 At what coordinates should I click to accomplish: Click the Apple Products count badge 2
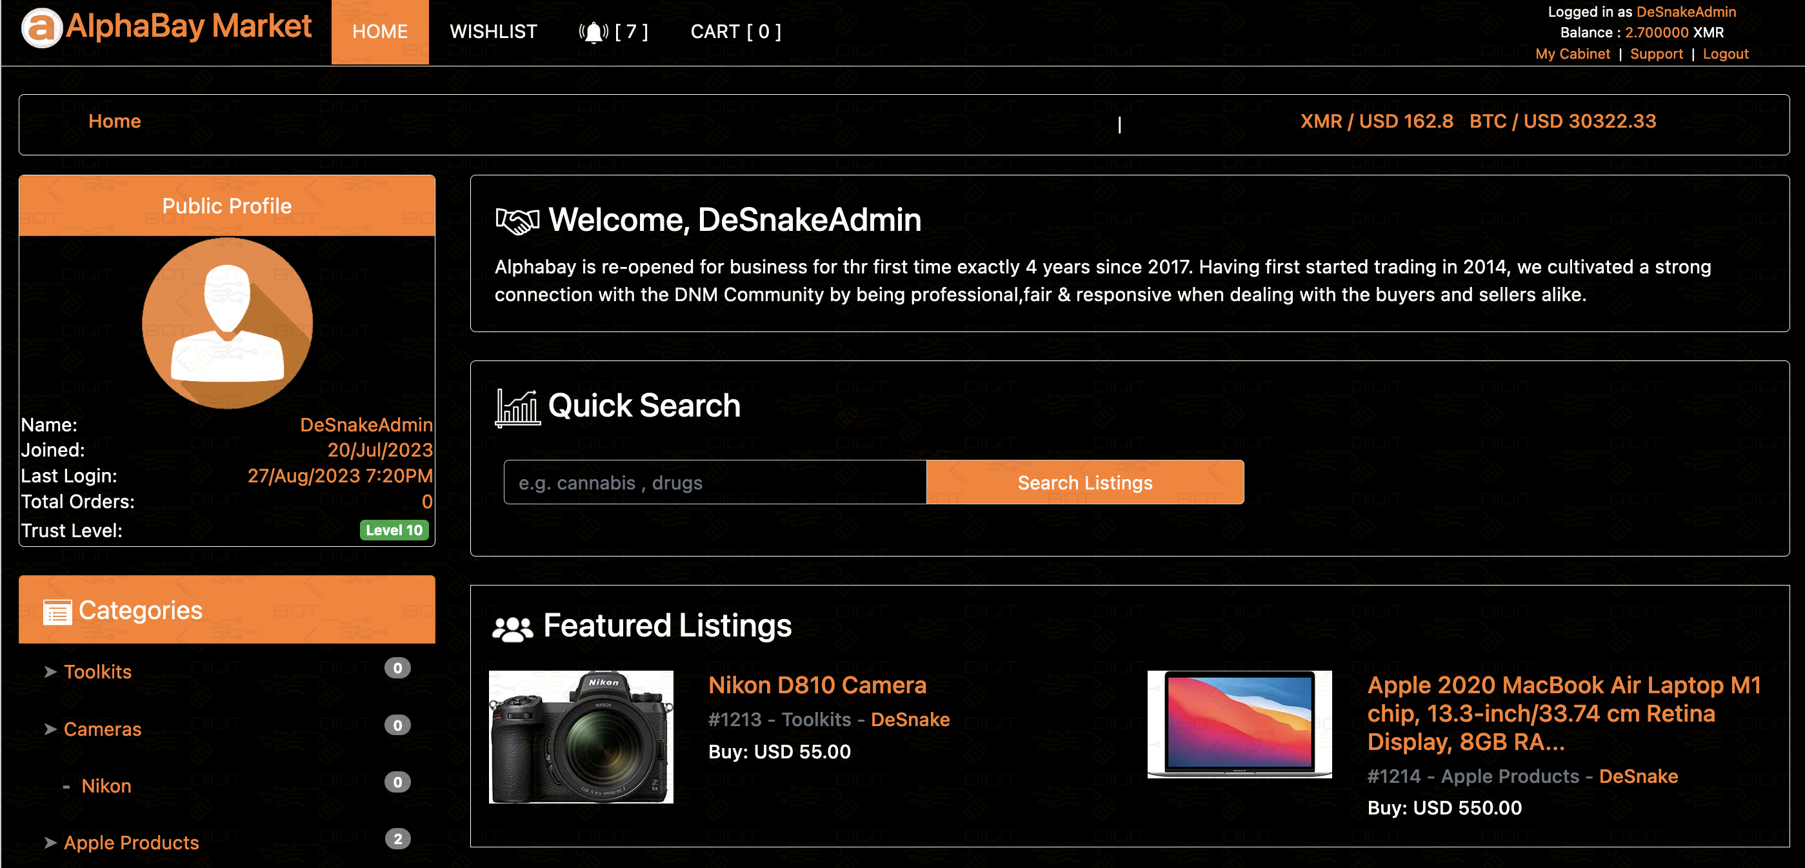[x=397, y=838]
